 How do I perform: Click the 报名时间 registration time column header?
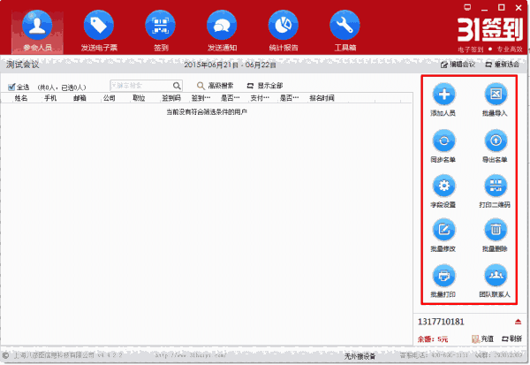pyautogui.click(x=322, y=98)
